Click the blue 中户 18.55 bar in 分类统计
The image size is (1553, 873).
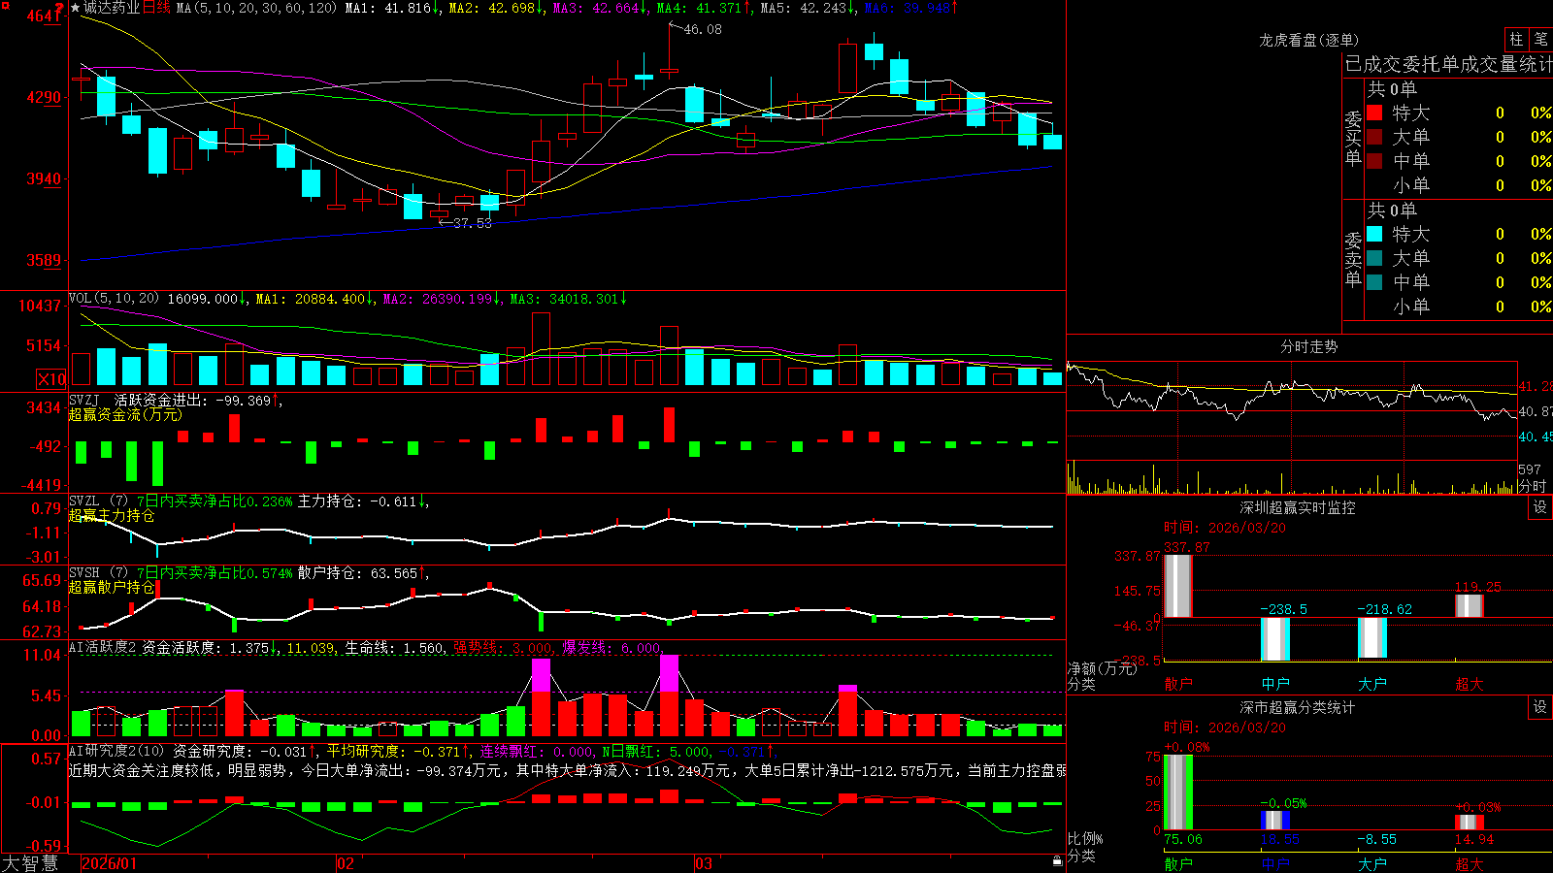pos(1275,821)
